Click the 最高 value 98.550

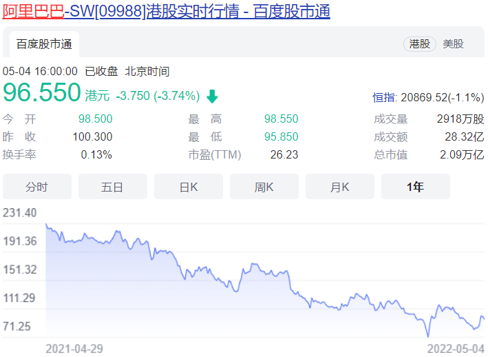coord(281,119)
